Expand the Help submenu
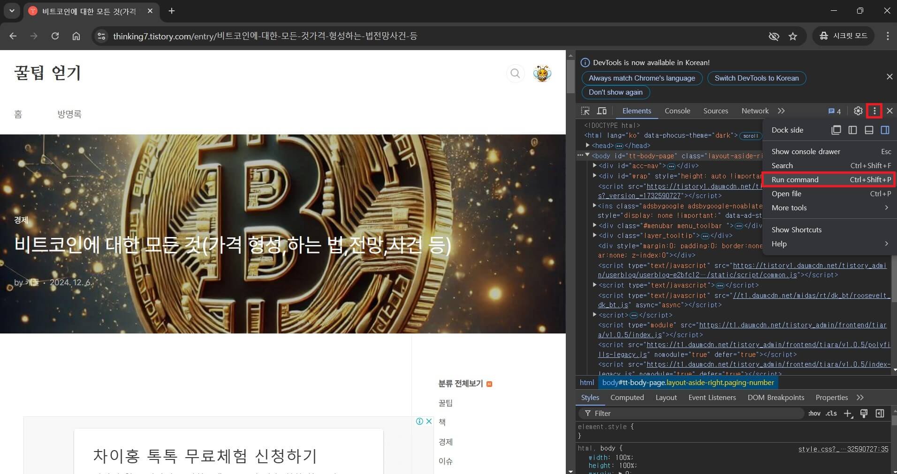 (829, 244)
